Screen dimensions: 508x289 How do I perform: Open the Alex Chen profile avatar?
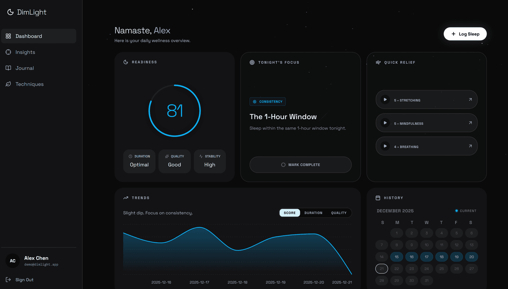(13, 261)
